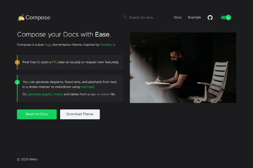Click the green info notice icon
The width and height of the screenshot is (253, 168).
click(x=17, y=82)
